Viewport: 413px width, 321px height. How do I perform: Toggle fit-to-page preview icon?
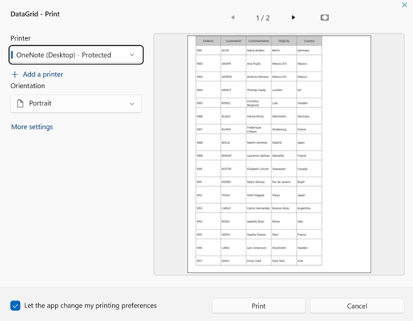(x=324, y=18)
